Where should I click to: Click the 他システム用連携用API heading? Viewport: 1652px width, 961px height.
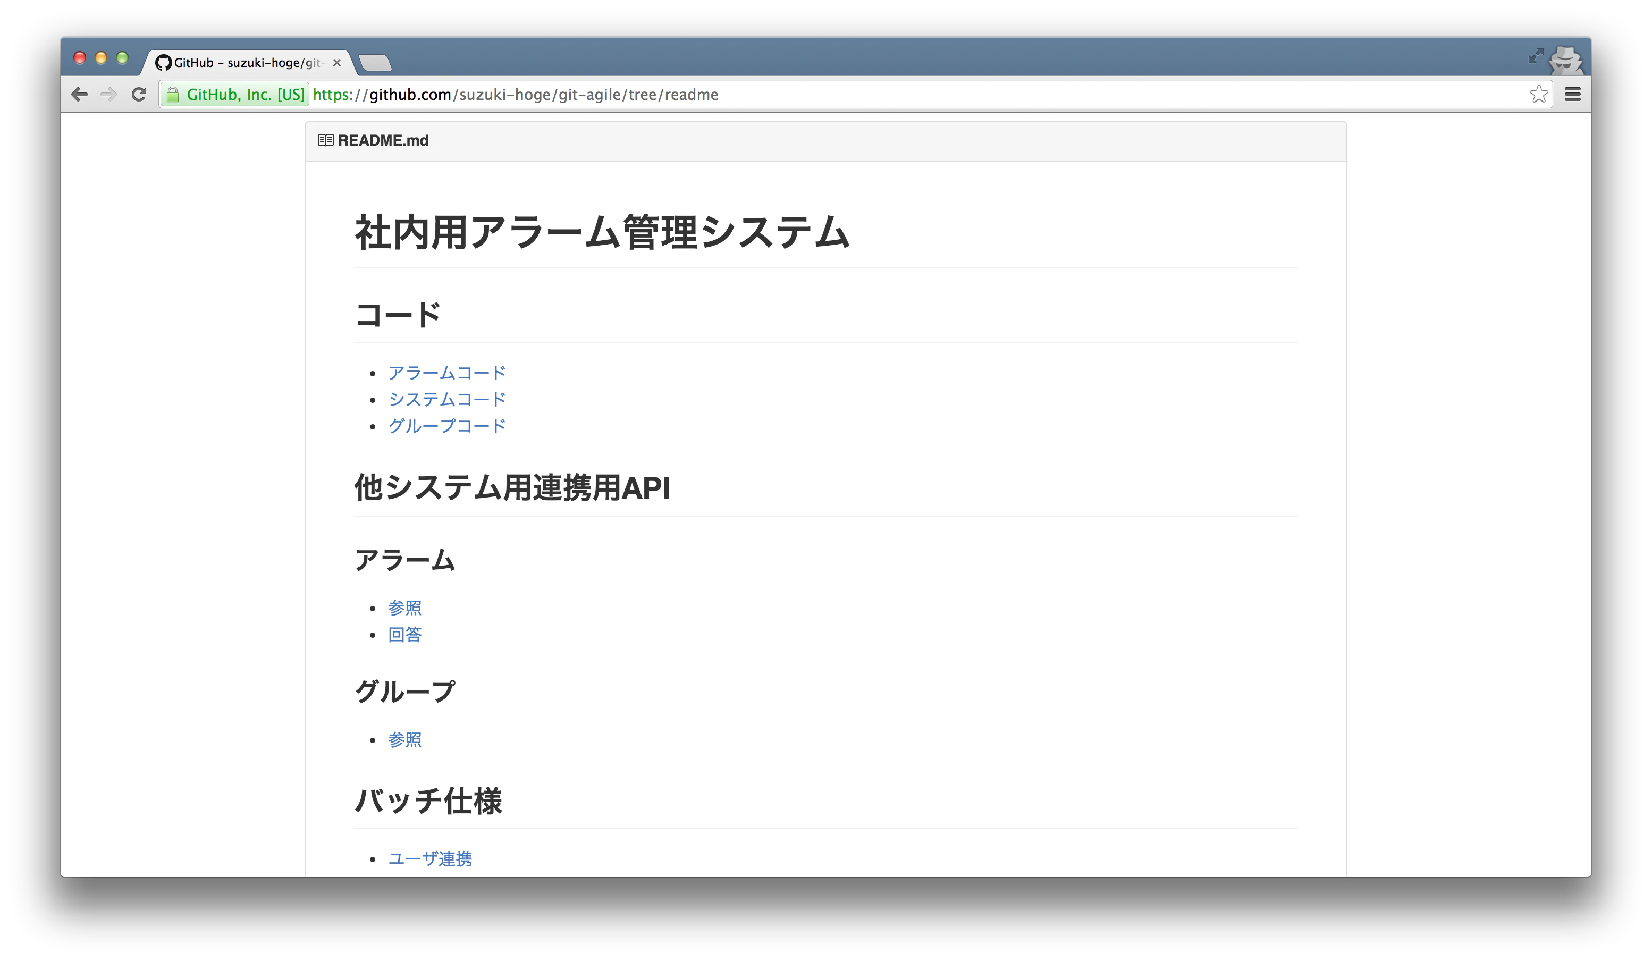[512, 488]
